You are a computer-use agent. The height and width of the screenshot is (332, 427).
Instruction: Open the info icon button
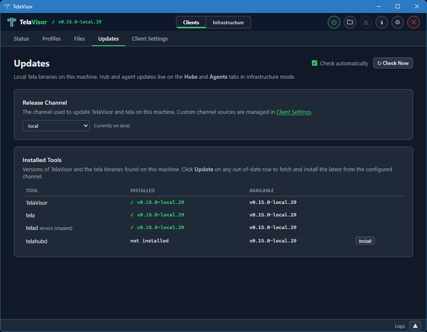point(382,22)
